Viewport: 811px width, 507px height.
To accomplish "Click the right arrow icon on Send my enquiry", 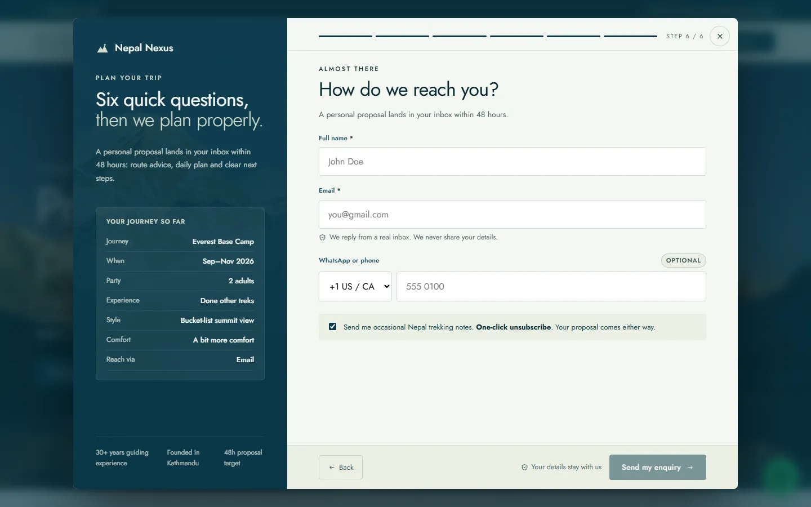I will tap(690, 467).
